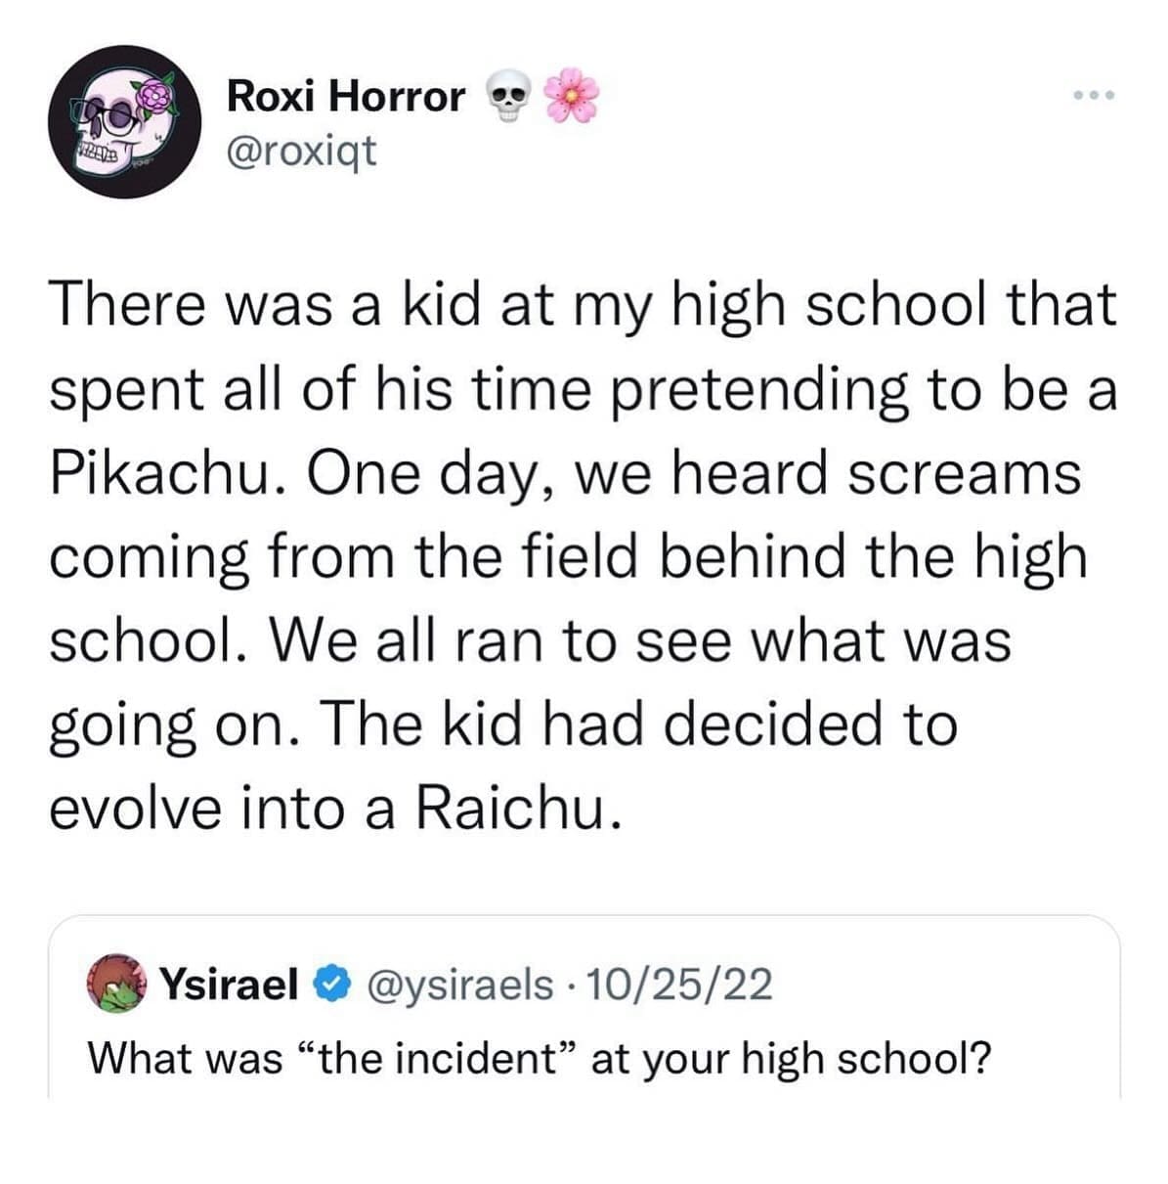Open the three-dot more options menu
Screen dimensions: 1168x1184
click(x=1093, y=96)
